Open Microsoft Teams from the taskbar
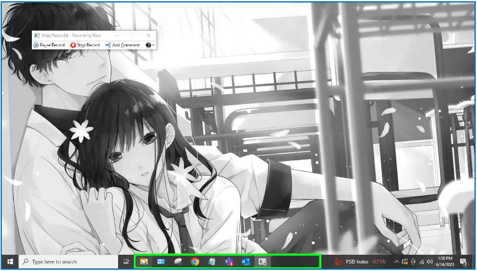The width and height of the screenshot is (477, 271). (x=229, y=262)
